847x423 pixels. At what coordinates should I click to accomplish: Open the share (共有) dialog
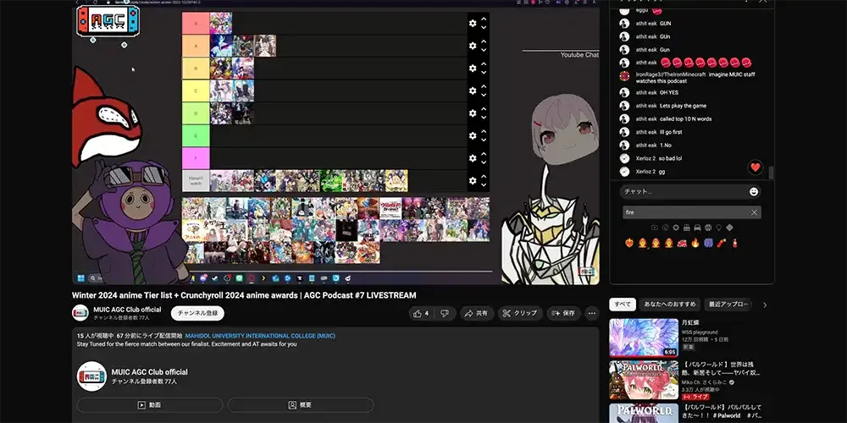(x=476, y=313)
